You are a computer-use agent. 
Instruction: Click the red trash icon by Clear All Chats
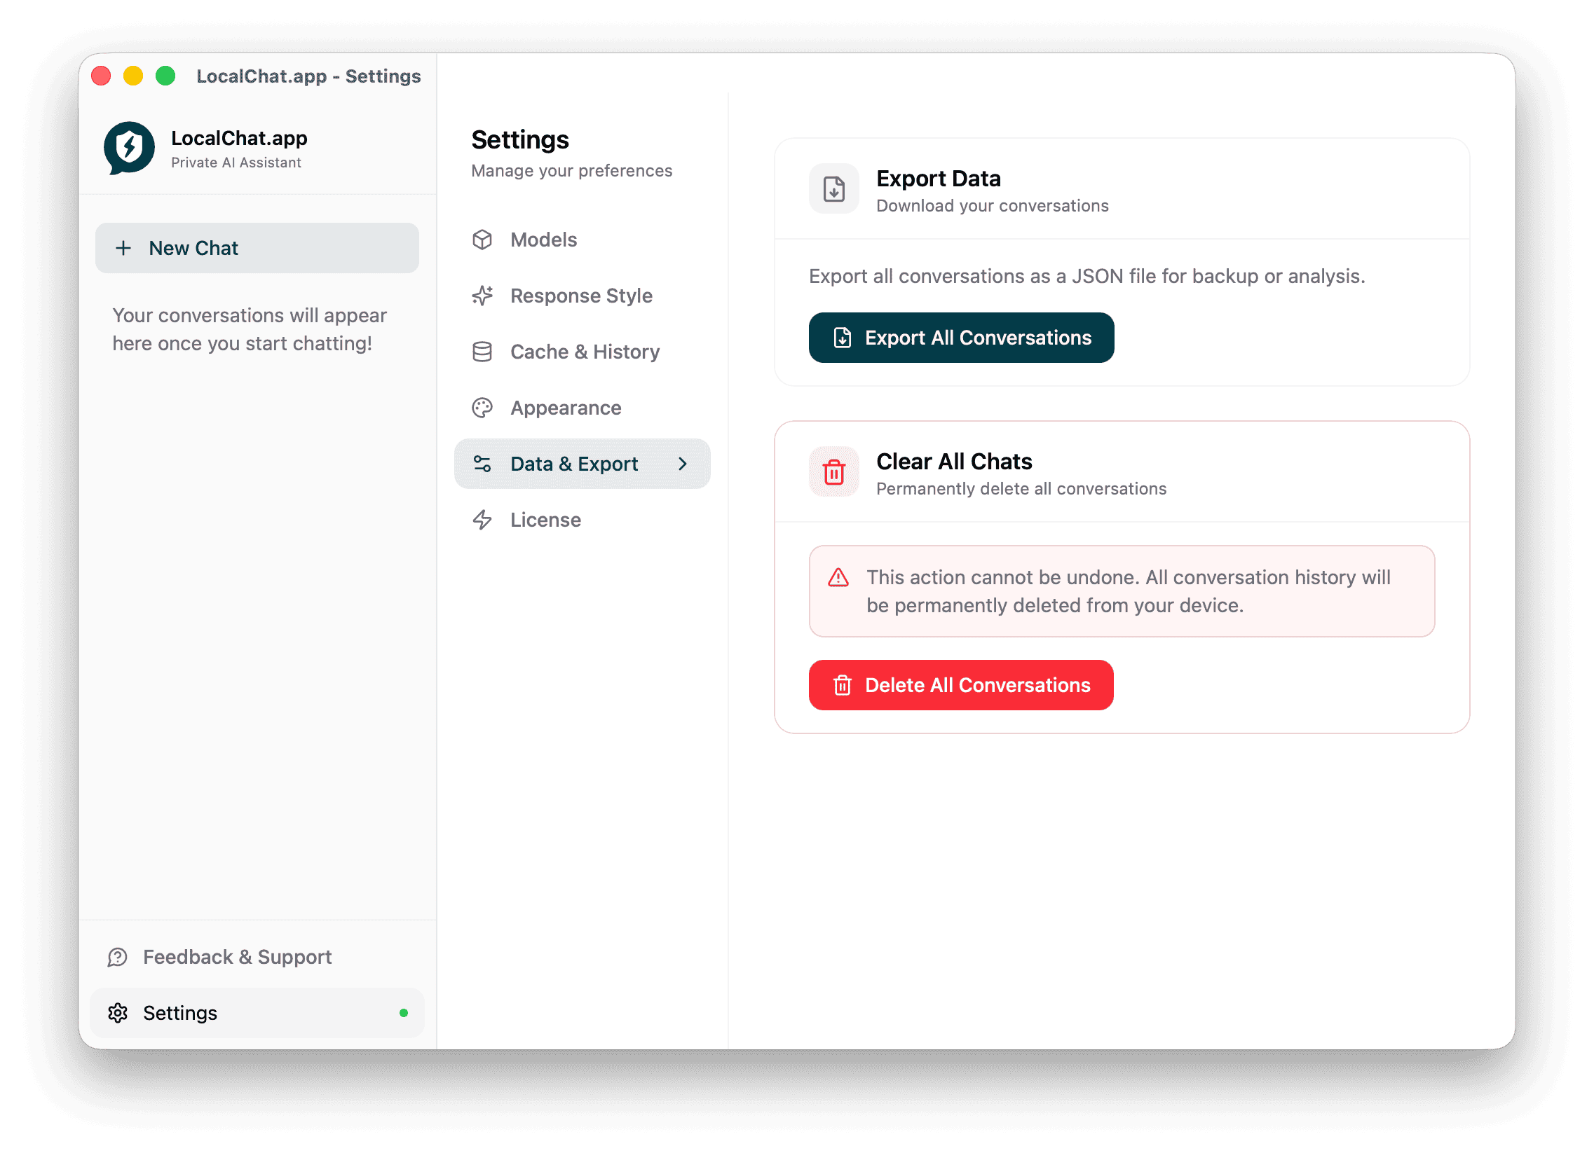click(833, 472)
